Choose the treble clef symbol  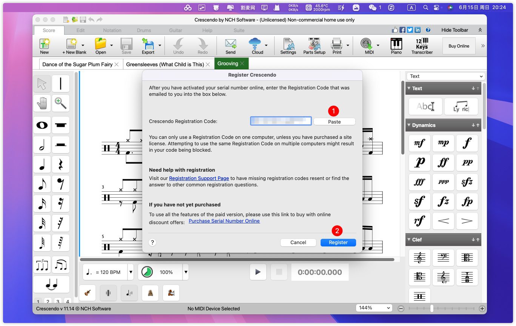pos(419,258)
